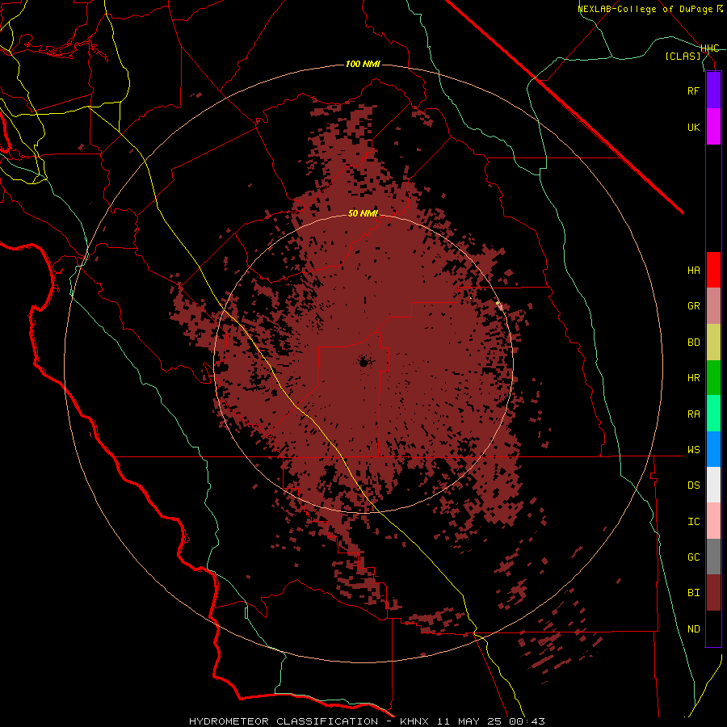The image size is (727, 727).
Task: Click the 00:43 timestamp
Action: [x=528, y=721]
